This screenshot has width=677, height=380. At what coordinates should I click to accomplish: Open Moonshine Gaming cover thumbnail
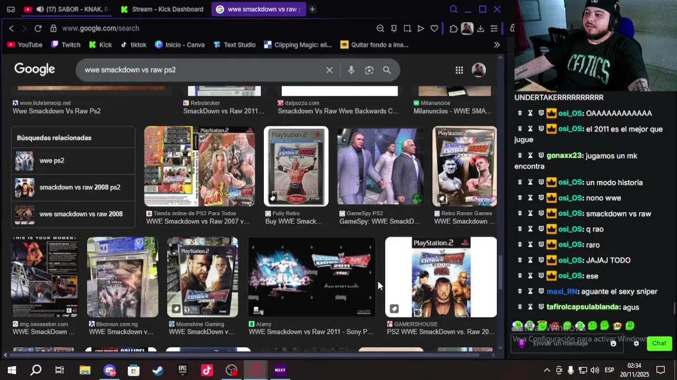tap(203, 277)
